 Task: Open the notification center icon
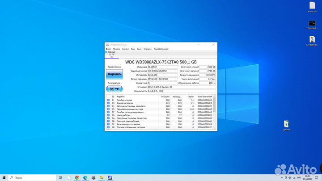317,177
